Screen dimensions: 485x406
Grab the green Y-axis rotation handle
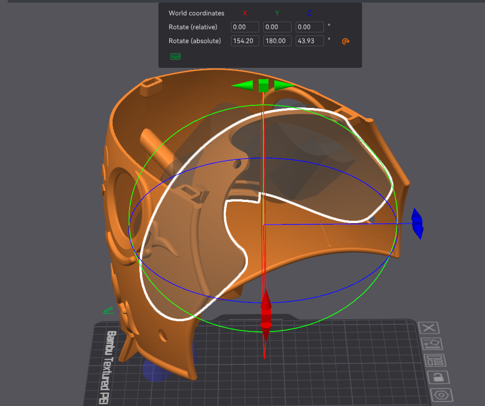point(263,85)
